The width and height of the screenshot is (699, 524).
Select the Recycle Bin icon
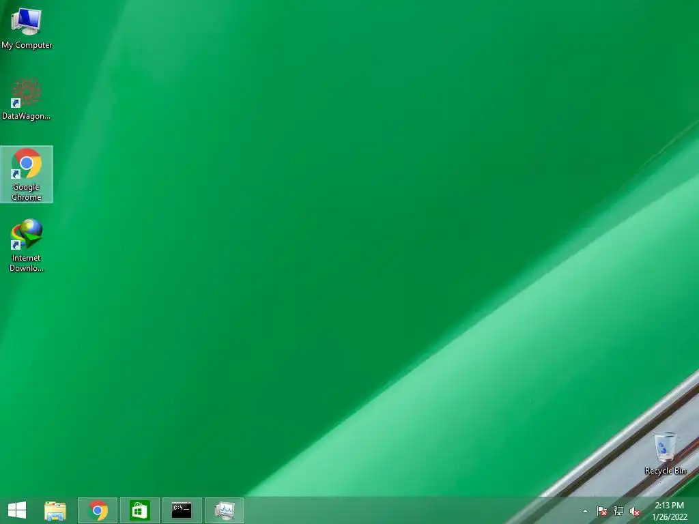[x=665, y=453]
